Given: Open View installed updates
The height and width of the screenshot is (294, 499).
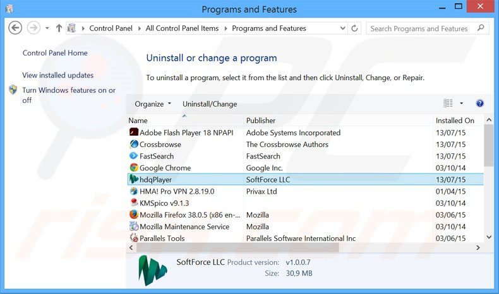Looking at the screenshot, I should [57, 75].
